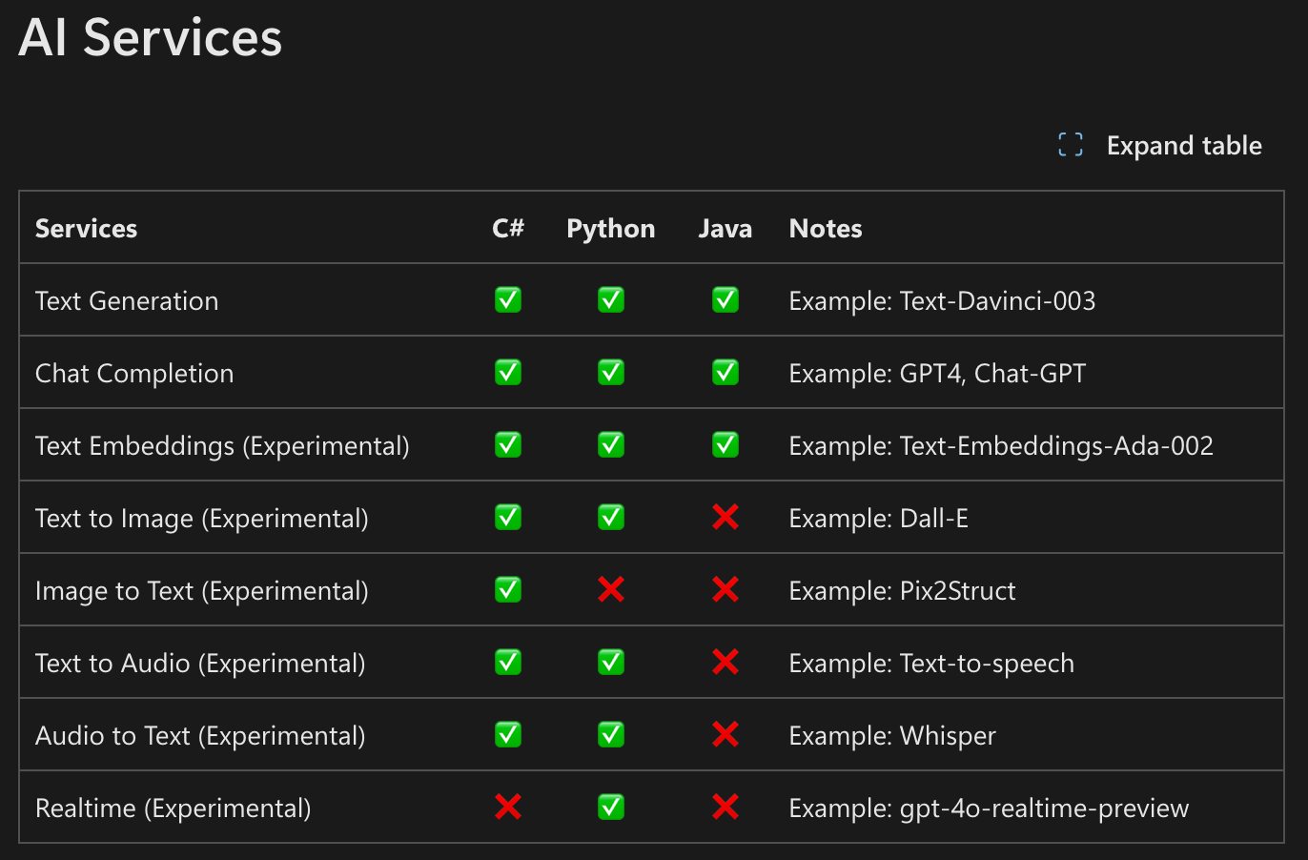Click the Java checkmark for Text Embeddings
This screenshot has width=1308, height=860.
click(x=726, y=445)
